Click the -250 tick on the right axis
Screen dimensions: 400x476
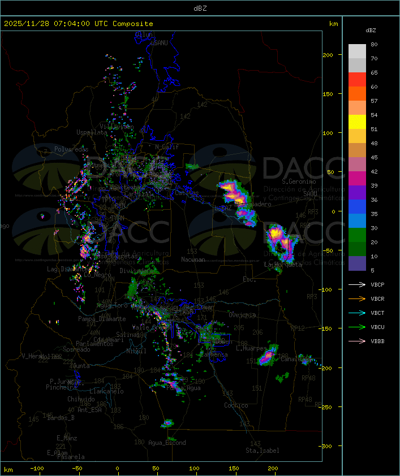(325, 407)
